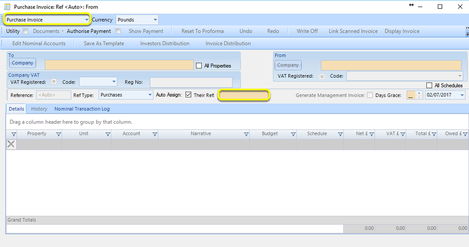This screenshot has width=469, height=247.
Task: Open the Net £ column filter icon
Action: [371, 134]
